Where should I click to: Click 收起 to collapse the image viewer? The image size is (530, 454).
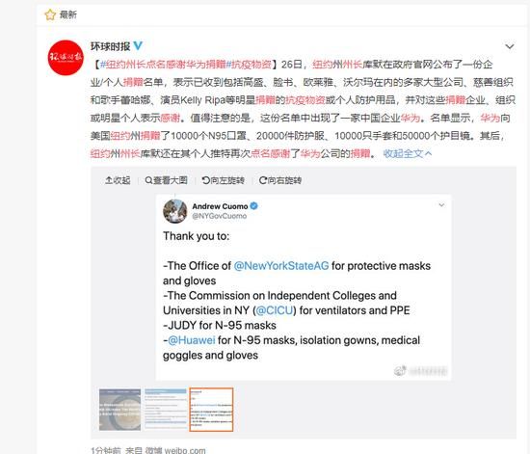[x=118, y=180]
